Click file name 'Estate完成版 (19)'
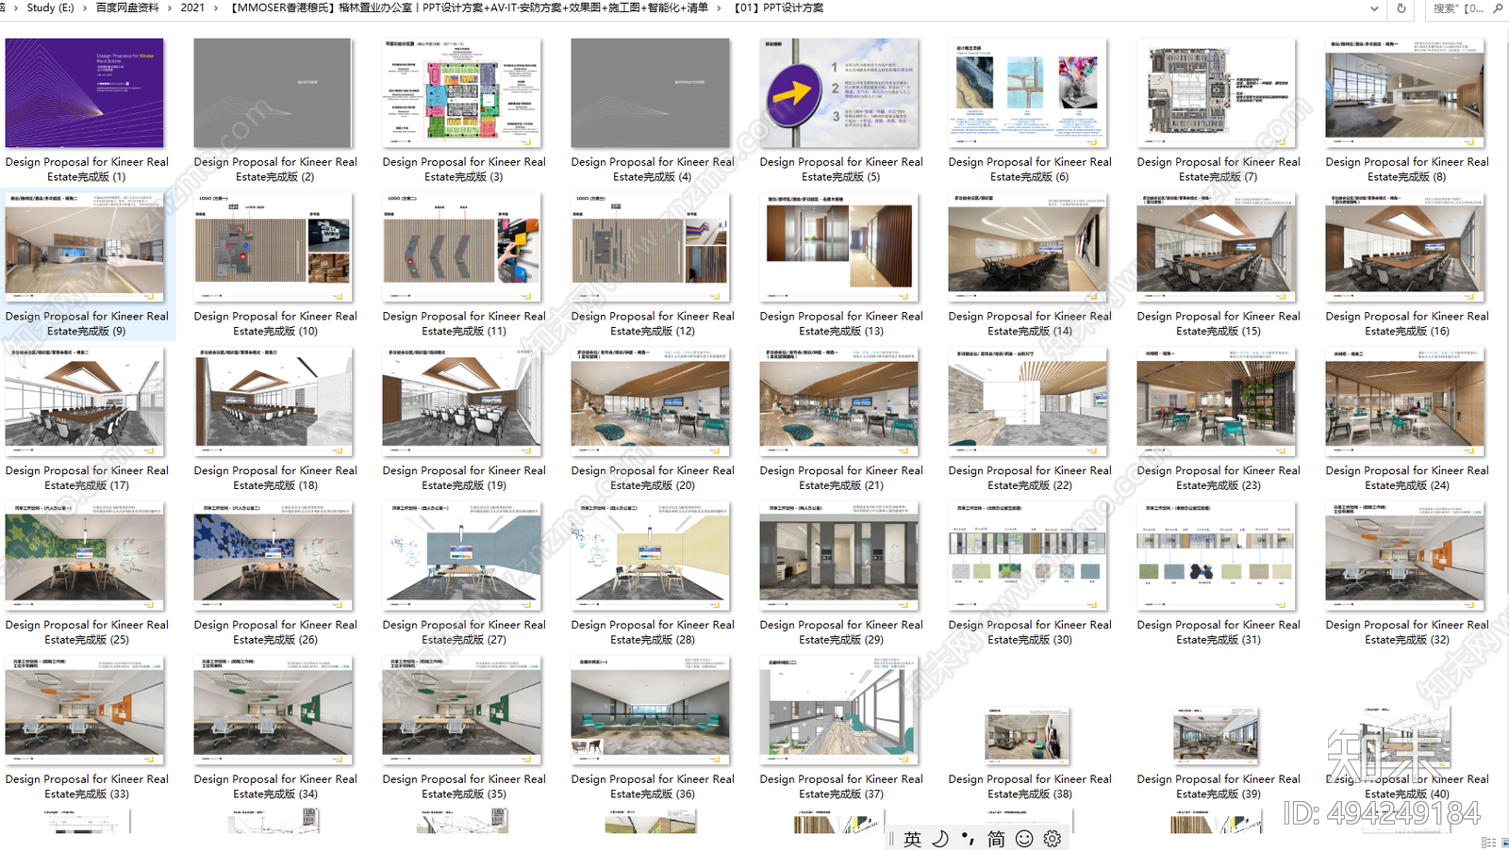The image size is (1509, 850). point(464,479)
